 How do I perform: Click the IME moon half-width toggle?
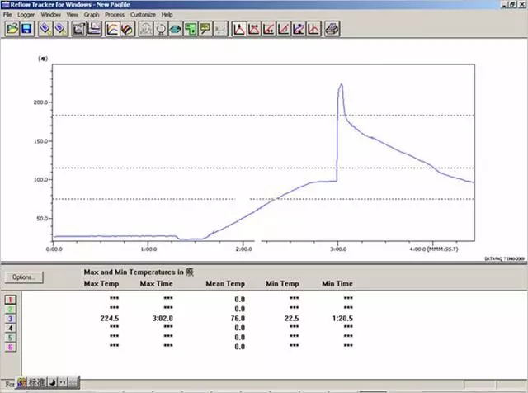point(53,382)
